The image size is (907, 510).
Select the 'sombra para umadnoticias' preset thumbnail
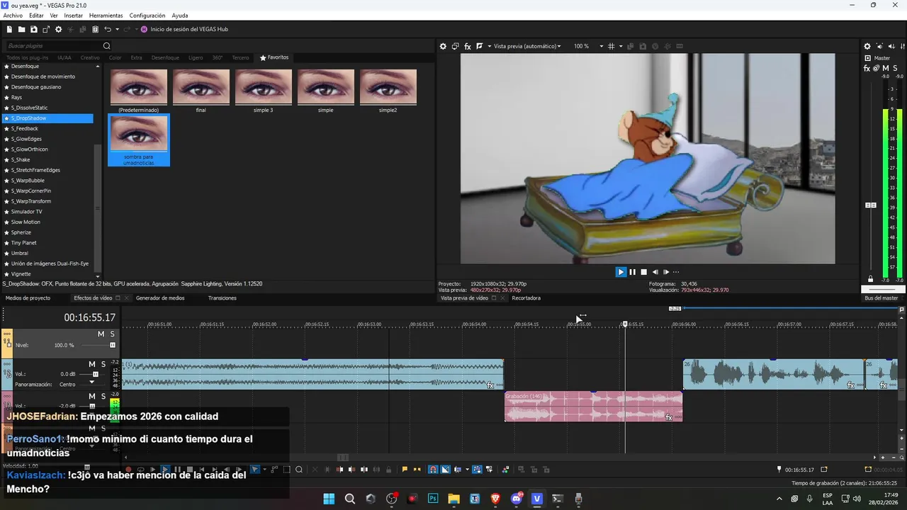point(139,140)
